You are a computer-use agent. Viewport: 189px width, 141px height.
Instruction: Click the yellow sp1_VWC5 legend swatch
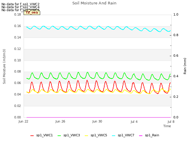pyautogui.click(x=87, y=136)
